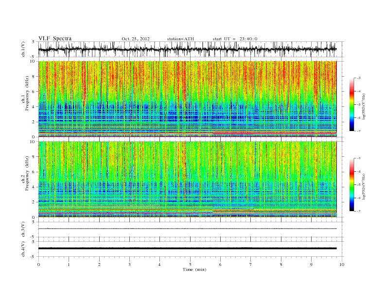385x297 pixels.
Task: Click the "2" tick on the time axis
Action: [99, 264]
